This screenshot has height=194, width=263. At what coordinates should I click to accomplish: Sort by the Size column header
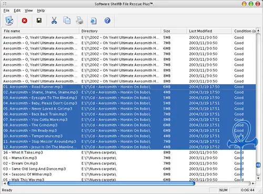coord(174,31)
